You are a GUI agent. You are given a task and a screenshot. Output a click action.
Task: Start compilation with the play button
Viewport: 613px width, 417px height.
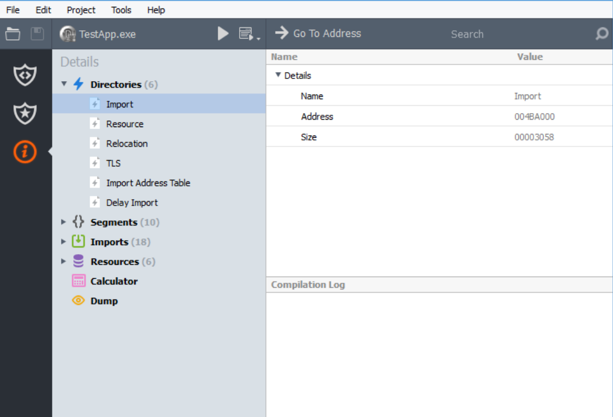pyautogui.click(x=223, y=34)
